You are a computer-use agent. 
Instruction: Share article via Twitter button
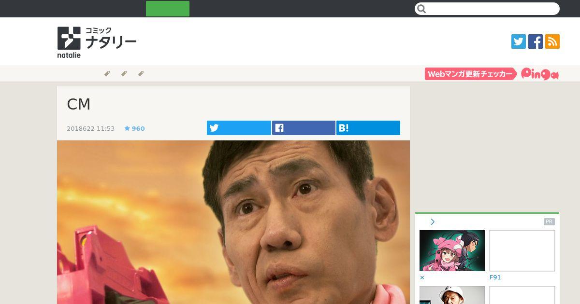click(239, 128)
